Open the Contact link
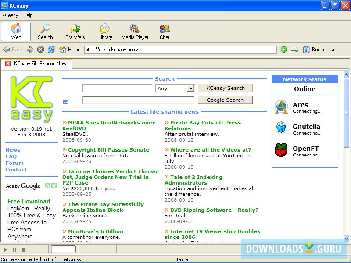The image size is (351, 263). 16,170
